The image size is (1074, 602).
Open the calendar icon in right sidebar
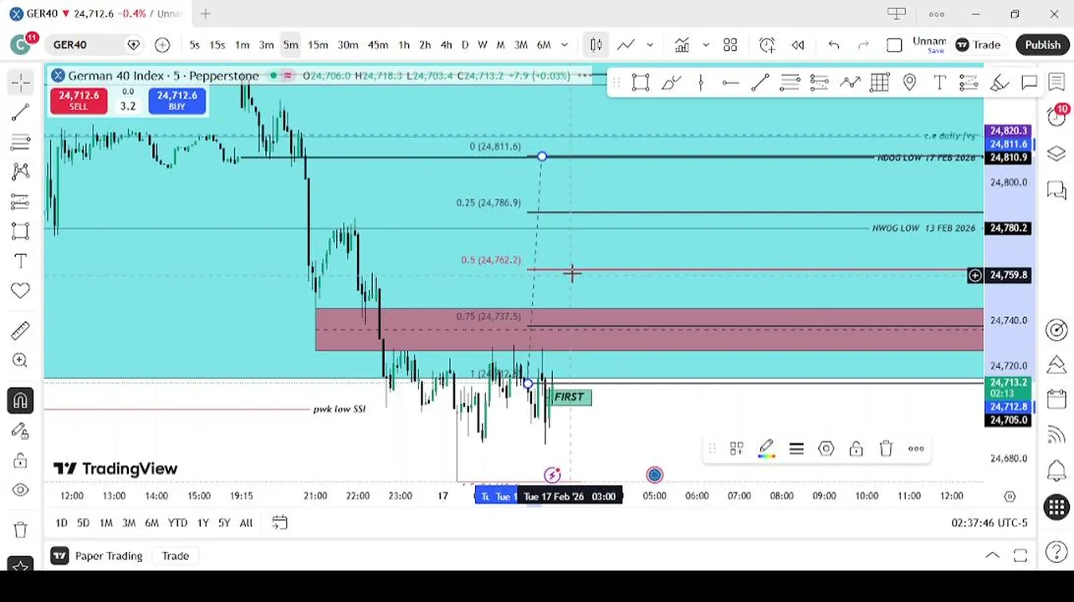click(1056, 400)
